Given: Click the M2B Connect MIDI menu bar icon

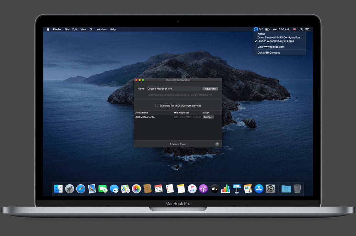Looking at the screenshot, I should 256,29.
